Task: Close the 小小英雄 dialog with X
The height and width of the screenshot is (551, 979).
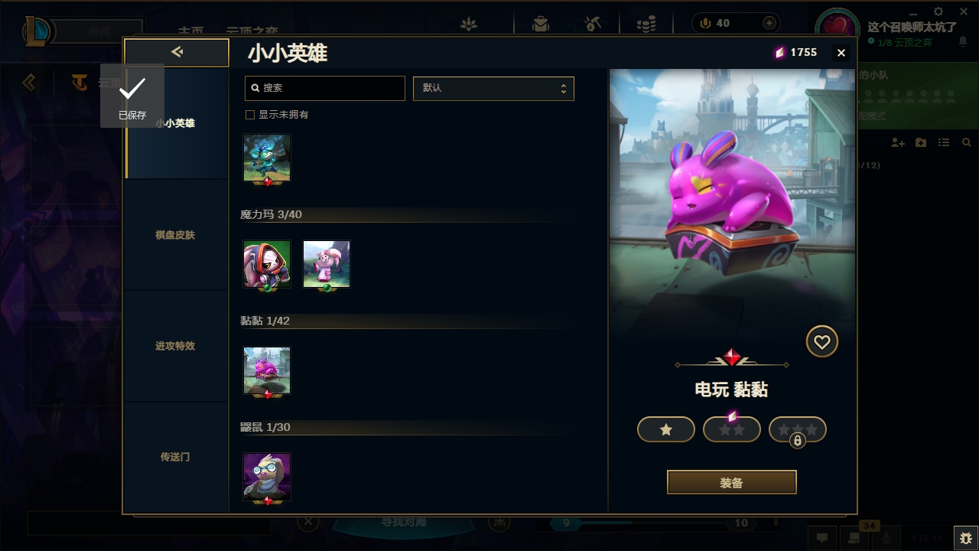Action: (x=841, y=53)
